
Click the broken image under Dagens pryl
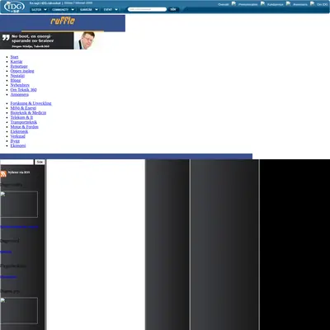(x=19, y=310)
